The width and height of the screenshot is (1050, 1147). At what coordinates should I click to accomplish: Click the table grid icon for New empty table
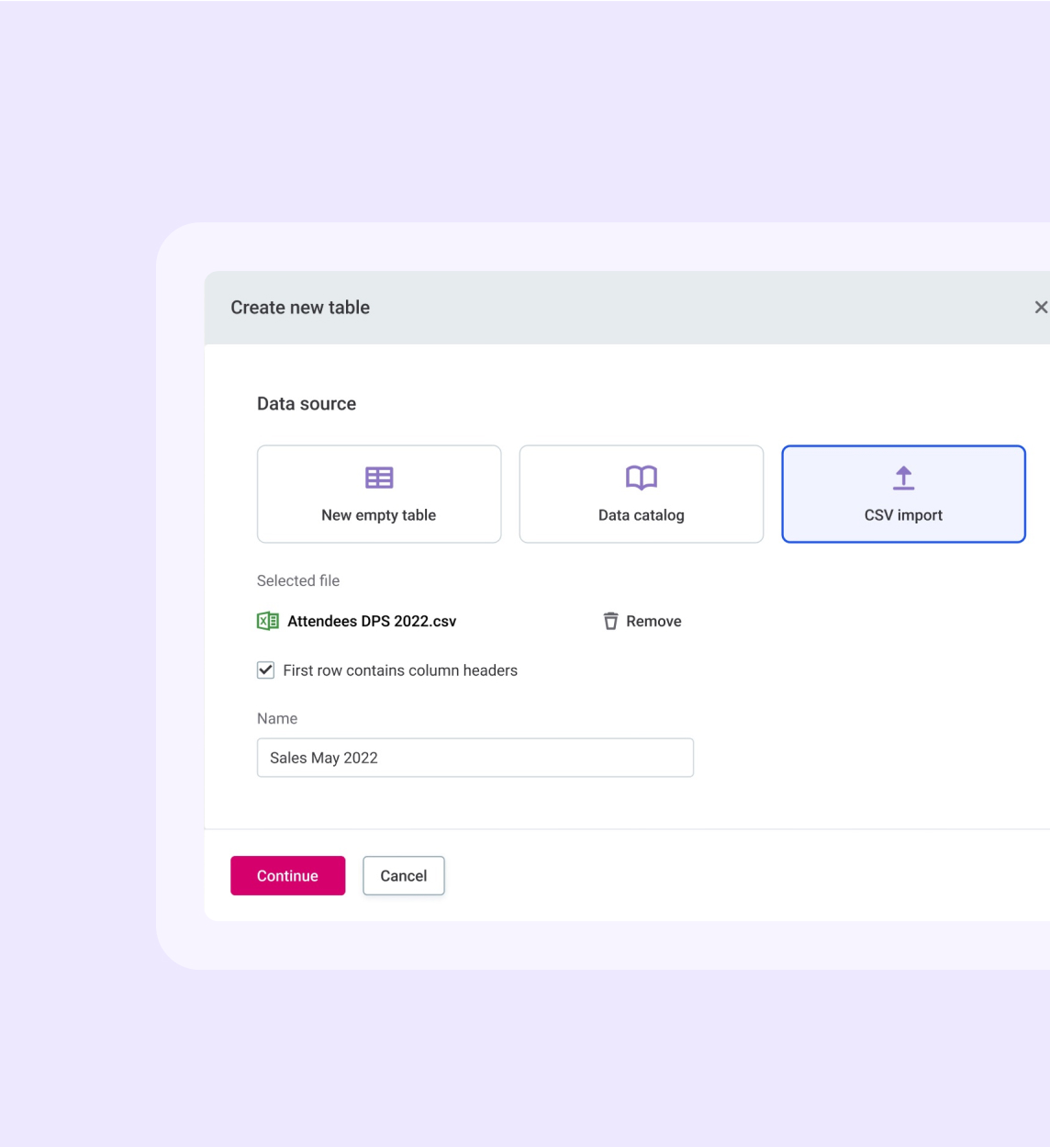point(379,478)
